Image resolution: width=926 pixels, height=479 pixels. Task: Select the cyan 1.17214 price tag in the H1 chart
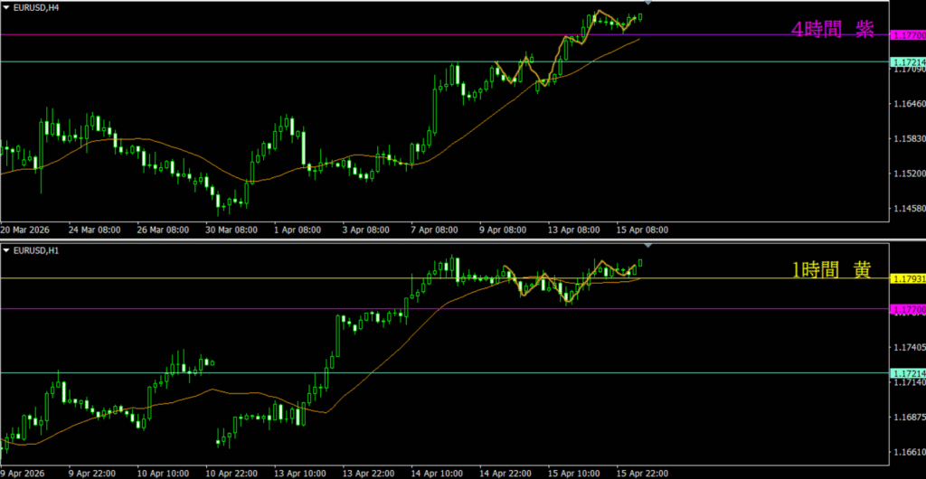pyautogui.click(x=907, y=372)
